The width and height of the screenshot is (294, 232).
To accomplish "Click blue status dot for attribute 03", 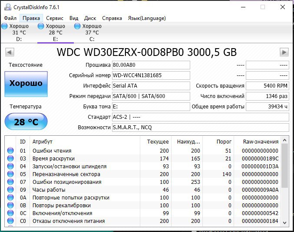I will pos(10,158).
